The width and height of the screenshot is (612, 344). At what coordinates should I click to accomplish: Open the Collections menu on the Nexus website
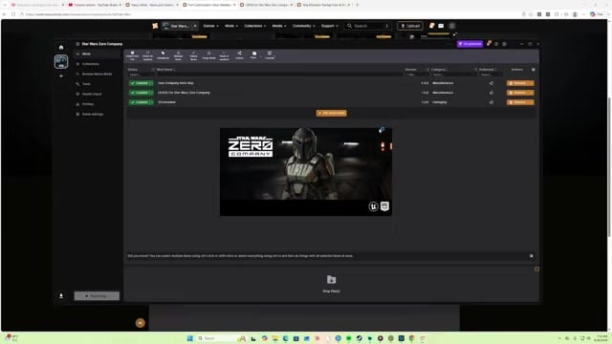(255, 26)
